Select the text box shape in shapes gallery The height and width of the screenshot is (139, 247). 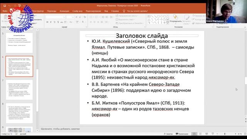149,16
